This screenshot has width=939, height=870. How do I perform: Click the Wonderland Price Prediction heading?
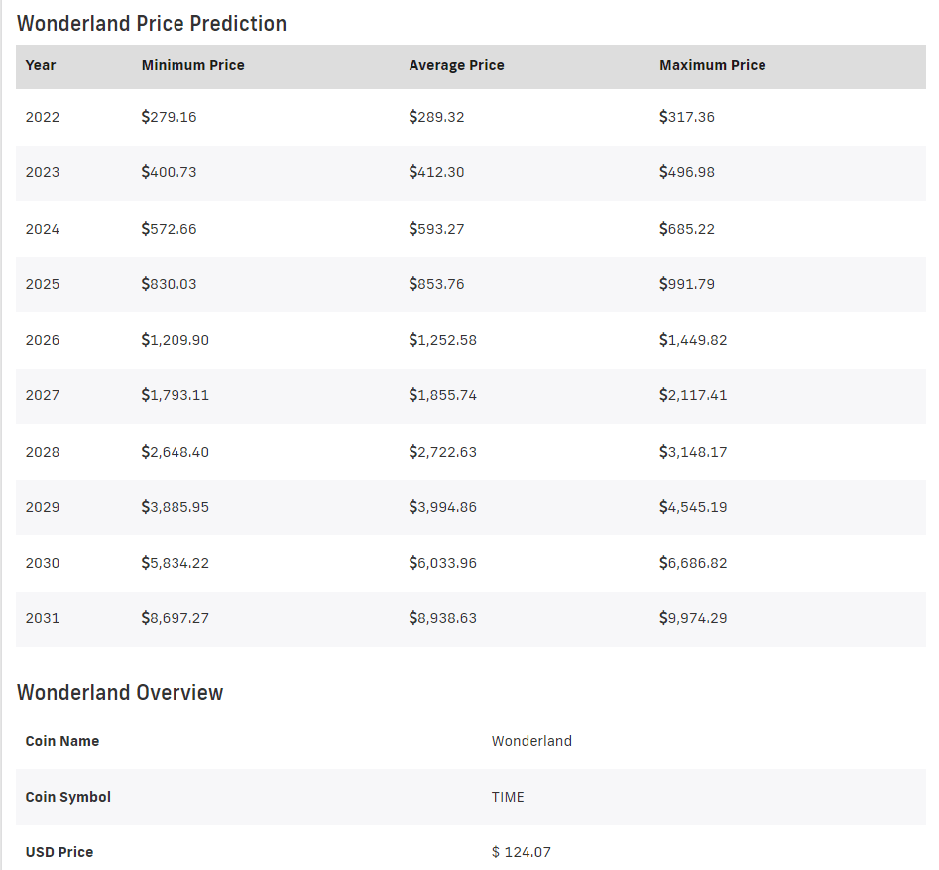152,23
